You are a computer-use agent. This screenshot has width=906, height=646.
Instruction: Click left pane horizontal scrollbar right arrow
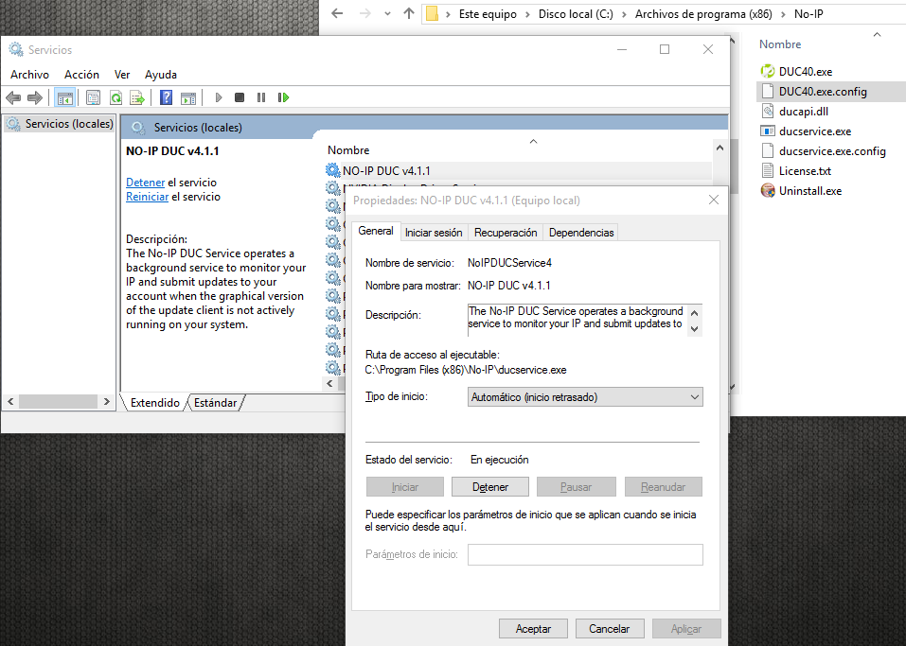pyautogui.click(x=106, y=401)
